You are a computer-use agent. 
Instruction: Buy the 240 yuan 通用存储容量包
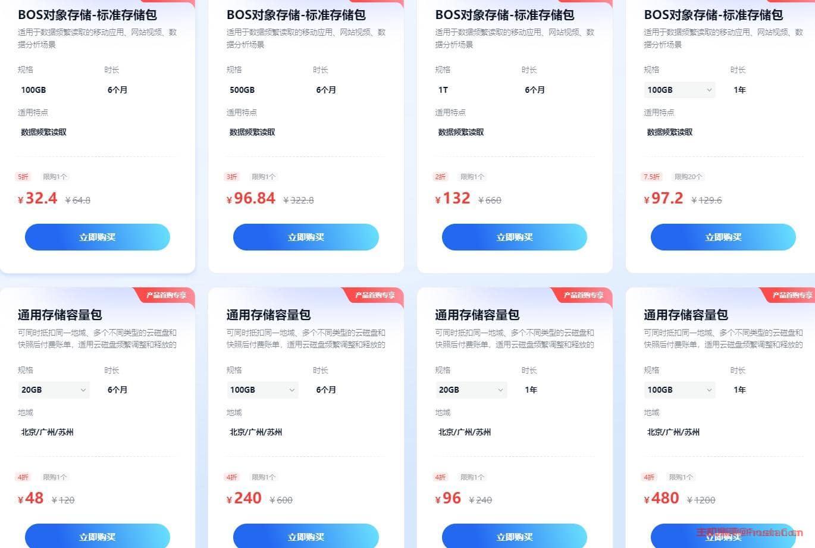(x=306, y=536)
